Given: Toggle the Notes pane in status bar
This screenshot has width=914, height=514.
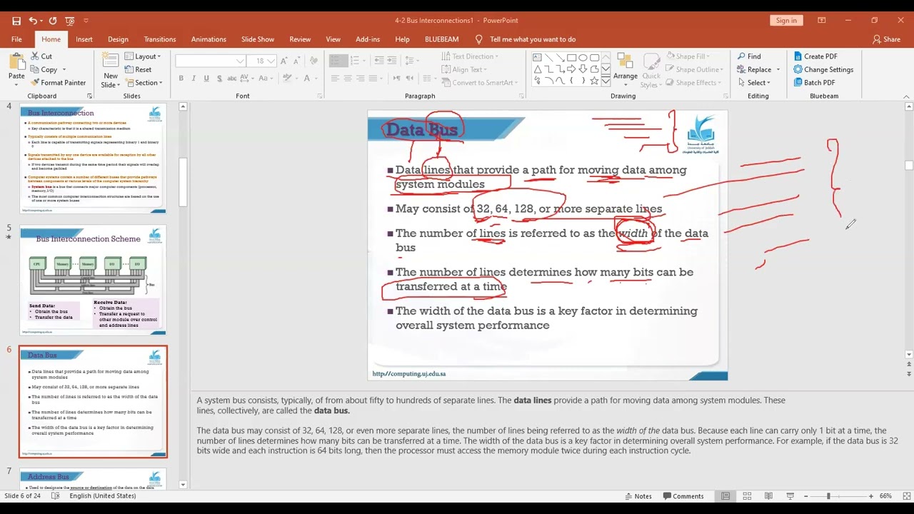Looking at the screenshot, I should point(638,496).
